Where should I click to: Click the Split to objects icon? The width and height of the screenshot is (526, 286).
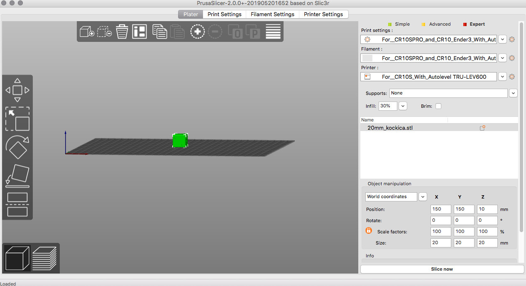(x=236, y=32)
